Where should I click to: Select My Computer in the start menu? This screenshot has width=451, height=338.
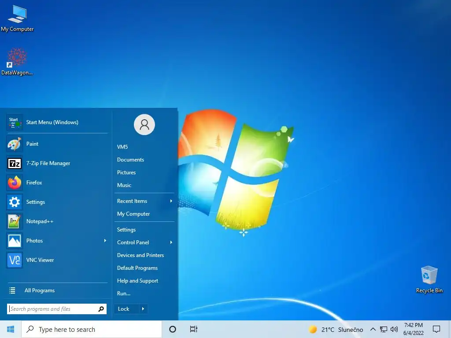(x=133, y=214)
